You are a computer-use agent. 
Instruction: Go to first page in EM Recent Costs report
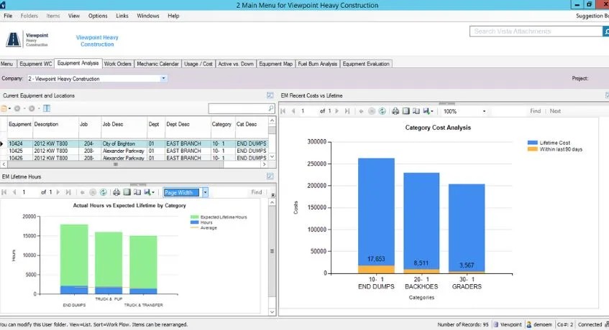[283, 111]
